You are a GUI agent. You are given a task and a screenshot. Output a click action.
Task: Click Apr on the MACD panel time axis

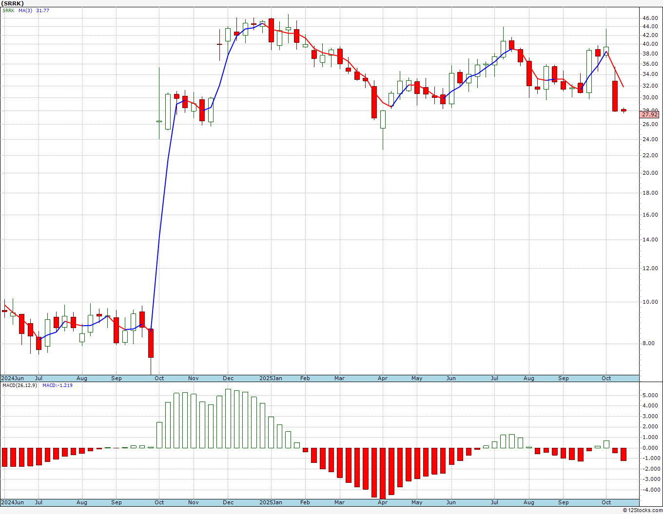pos(383,503)
